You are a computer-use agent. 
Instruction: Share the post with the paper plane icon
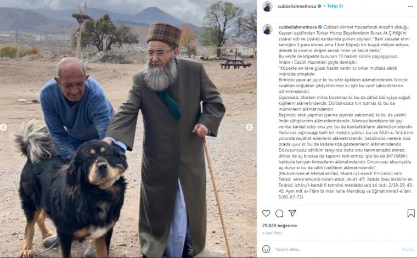(x=292, y=213)
